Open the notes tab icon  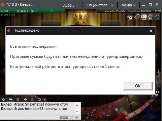18,99
